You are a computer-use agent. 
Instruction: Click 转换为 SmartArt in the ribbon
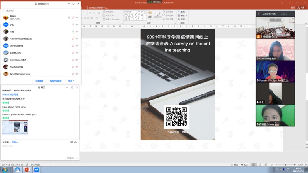coord(112,19)
